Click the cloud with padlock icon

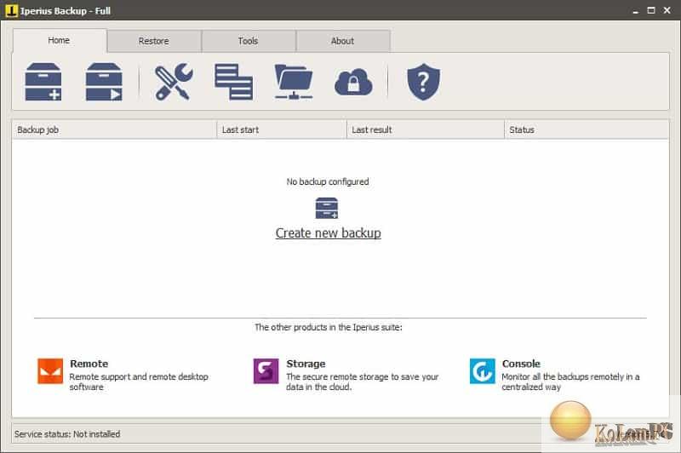click(x=353, y=82)
